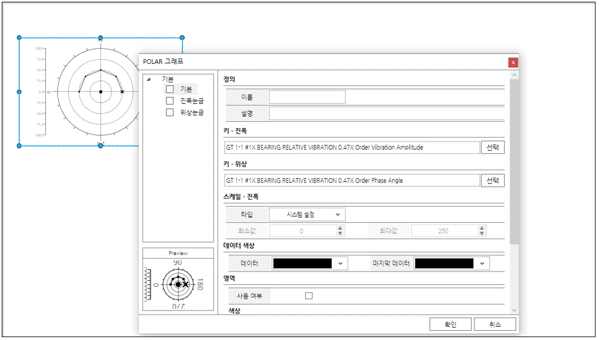Click the x marker on the polar plot
This screenshot has height=340, width=599.
coord(122,92)
